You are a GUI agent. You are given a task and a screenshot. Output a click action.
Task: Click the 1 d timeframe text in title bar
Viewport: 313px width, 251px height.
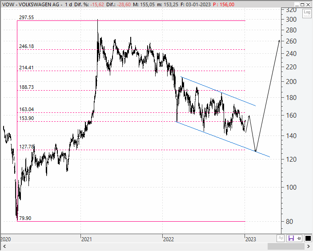(68, 4)
